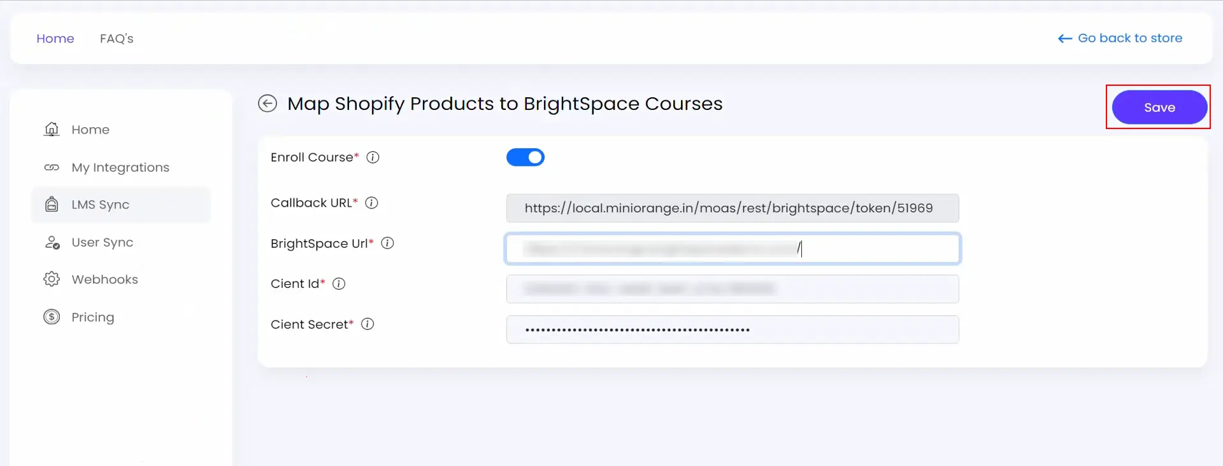The width and height of the screenshot is (1223, 466).
Task: Click the Webhooks gear icon
Action: (x=52, y=279)
